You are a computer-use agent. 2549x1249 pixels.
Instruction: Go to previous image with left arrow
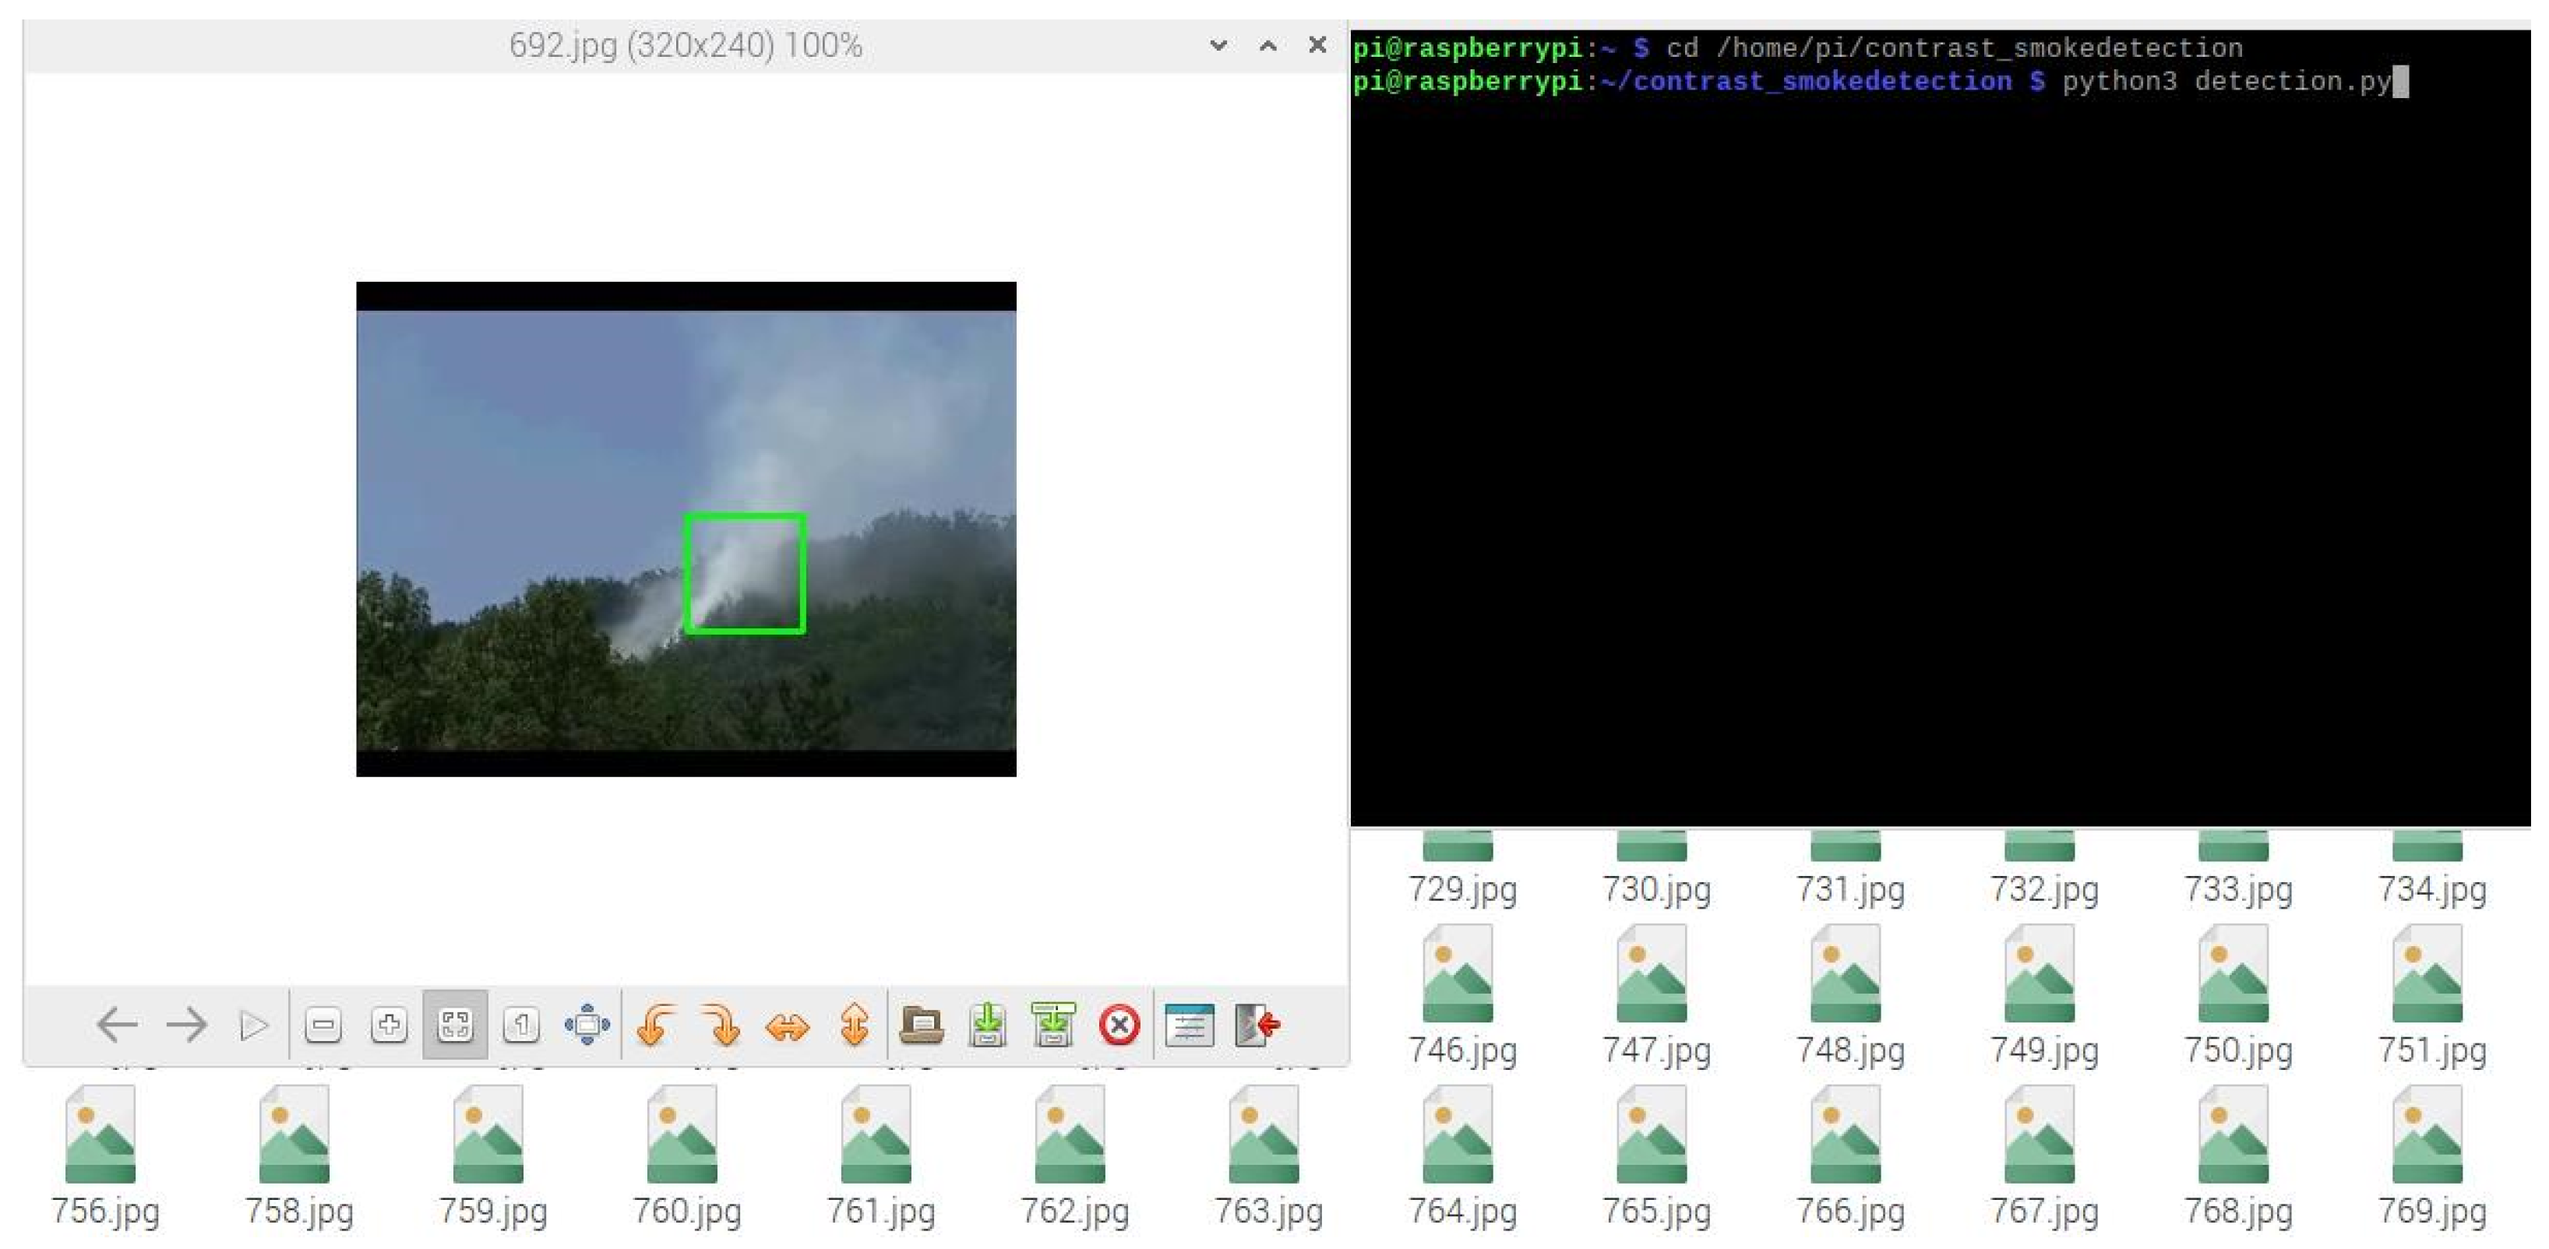click(117, 1025)
